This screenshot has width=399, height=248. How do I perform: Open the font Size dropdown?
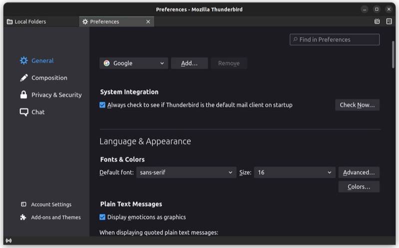click(x=294, y=173)
